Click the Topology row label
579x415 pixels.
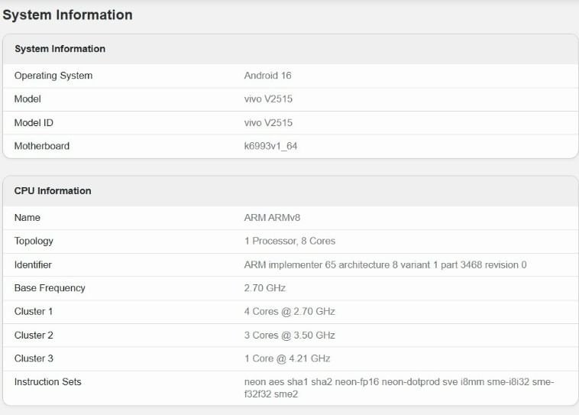click(34, 241)
